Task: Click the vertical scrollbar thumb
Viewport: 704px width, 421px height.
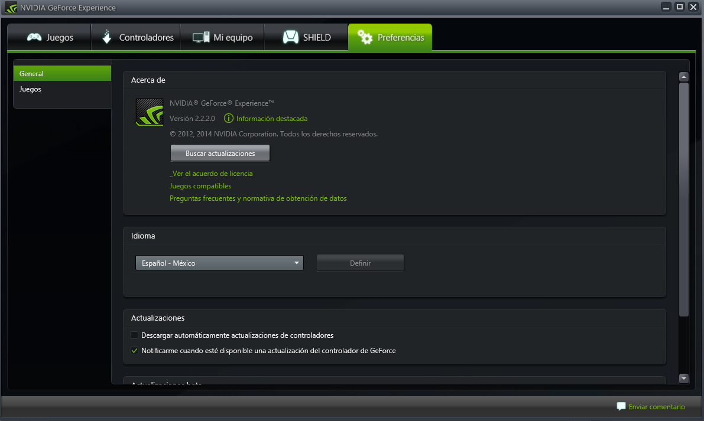Action: click(683, 200)
